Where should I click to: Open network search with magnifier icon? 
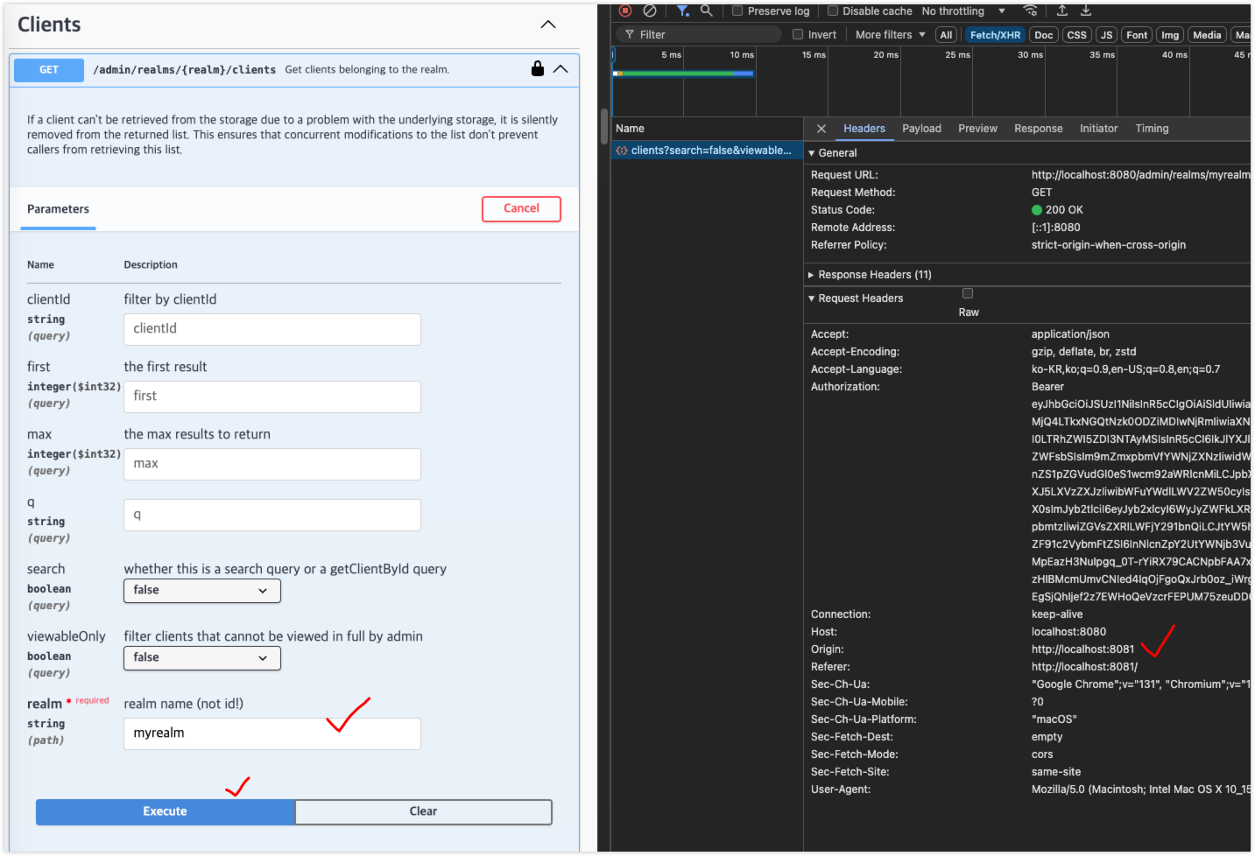(x=706, y=11)
